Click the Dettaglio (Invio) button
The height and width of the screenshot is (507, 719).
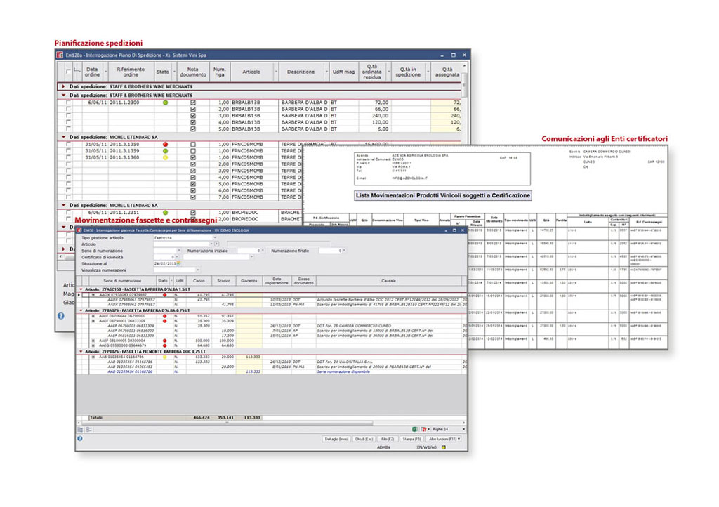pyautogui.click(x=336, y=439)
